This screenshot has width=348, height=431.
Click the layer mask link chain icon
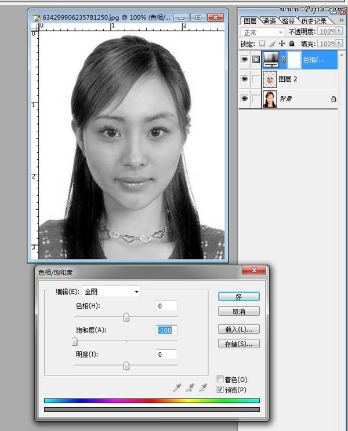point(284,59)
